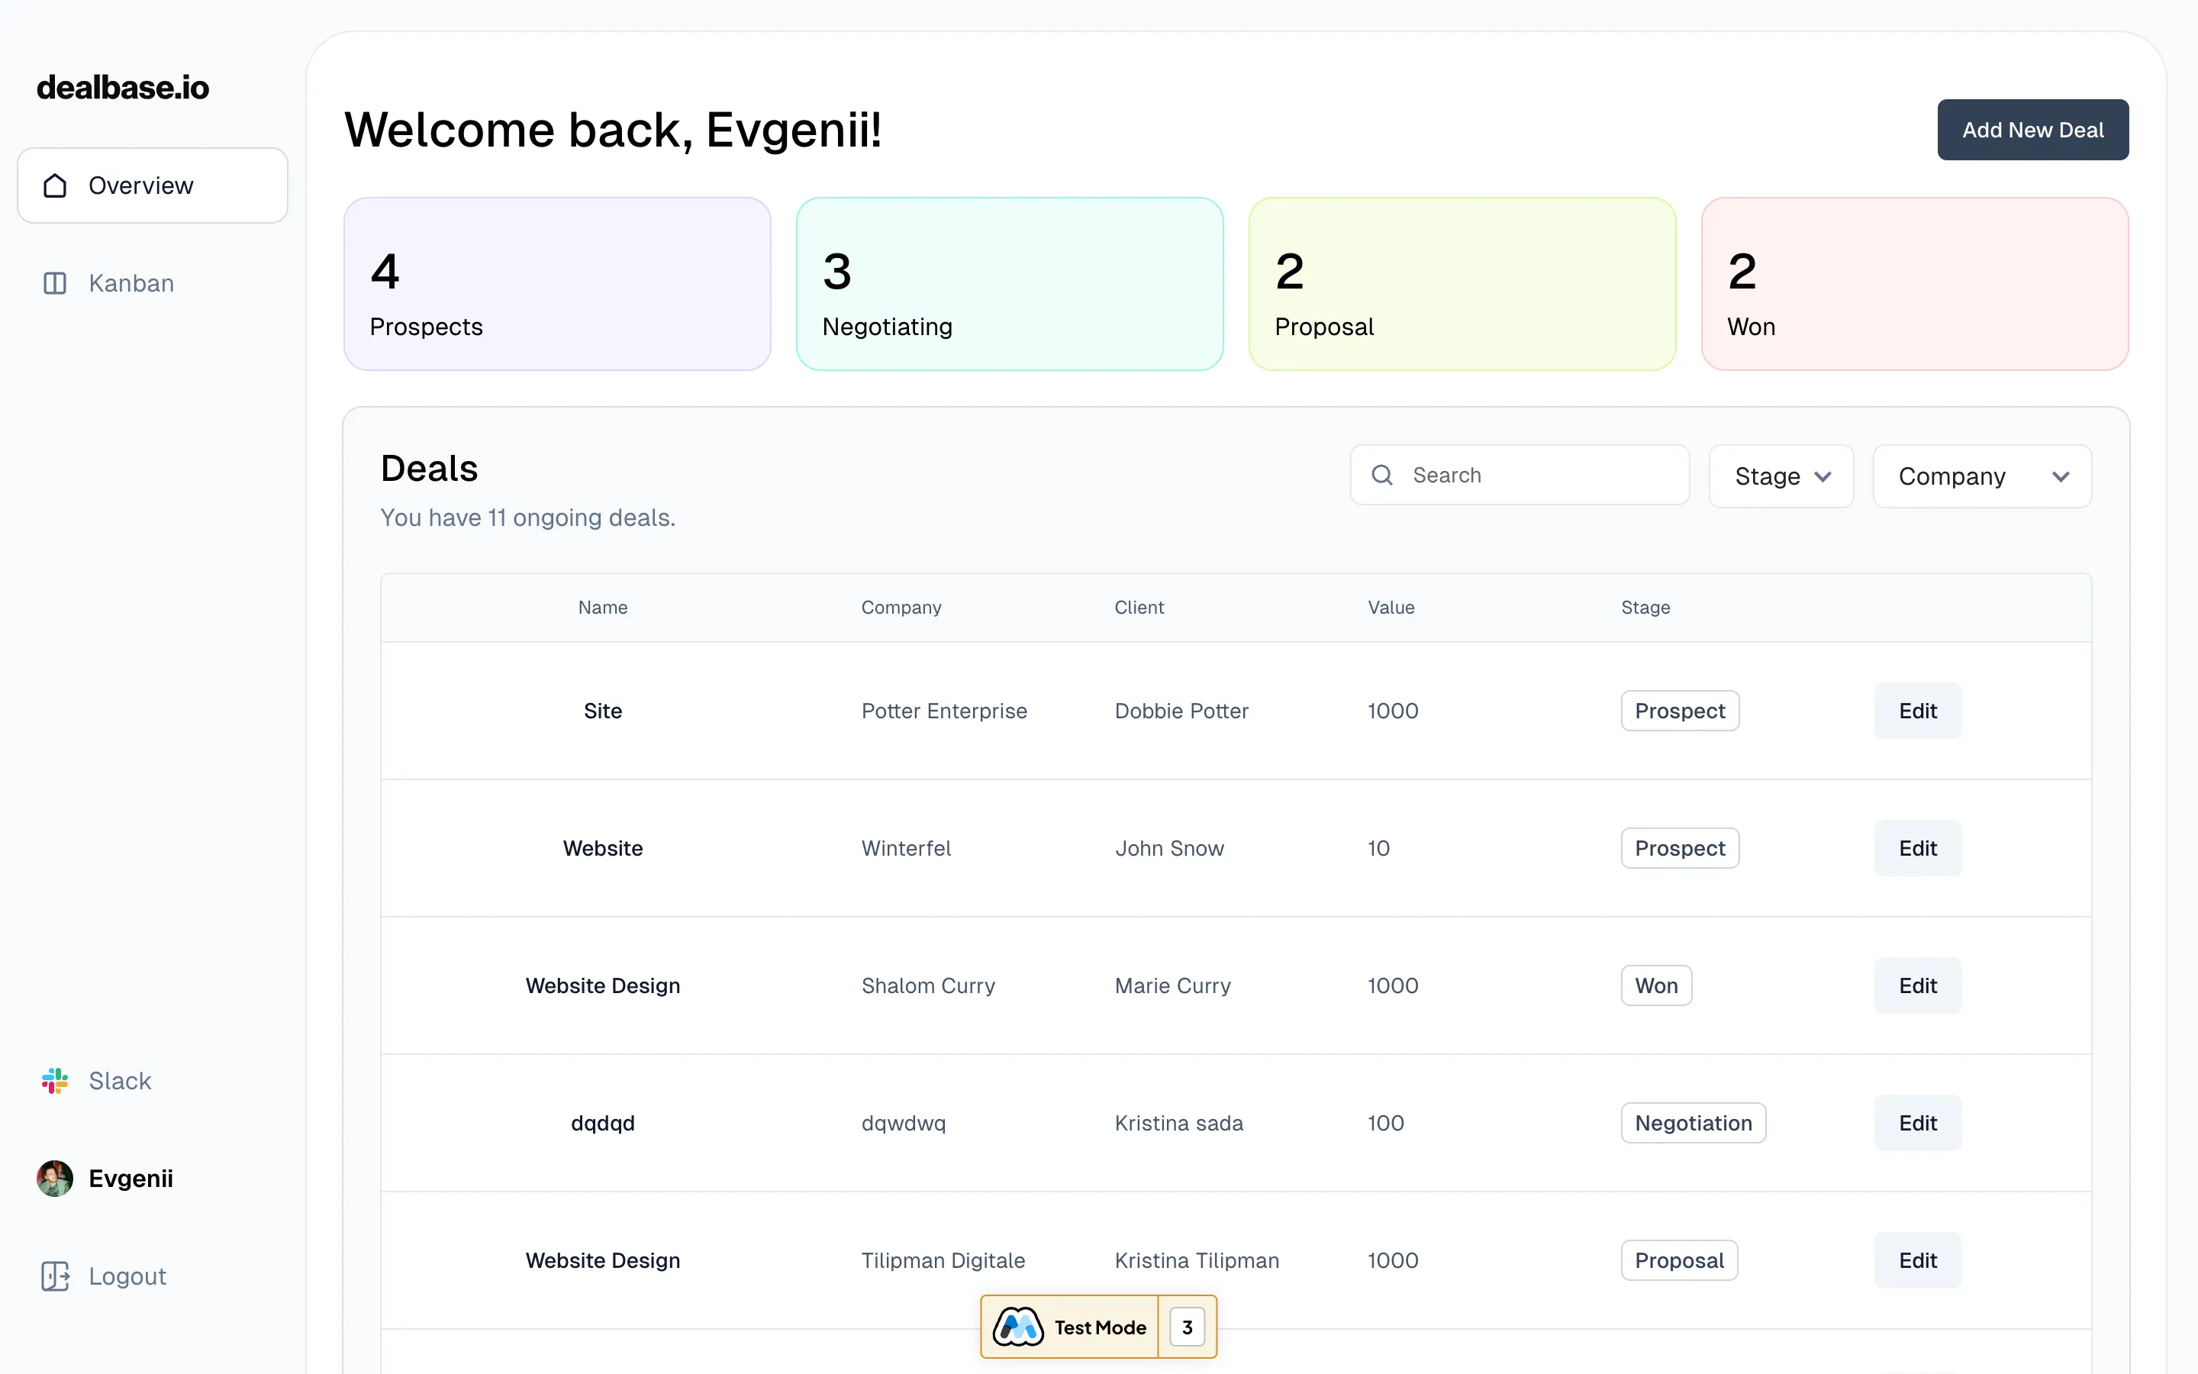Edit the dqdqd deal
2198x1374 pixels.
(1917, 1123)
